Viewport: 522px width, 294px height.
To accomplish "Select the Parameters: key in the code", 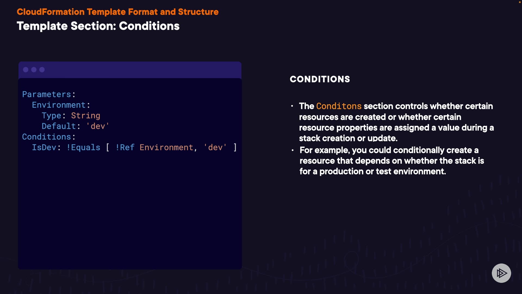I will click(x=49, y=94).
